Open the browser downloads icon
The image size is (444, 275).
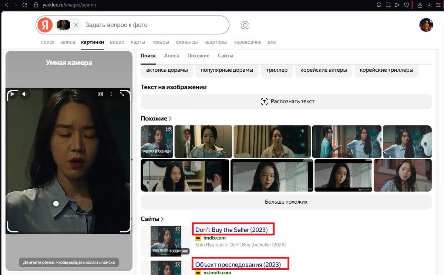tap(429, 5)
